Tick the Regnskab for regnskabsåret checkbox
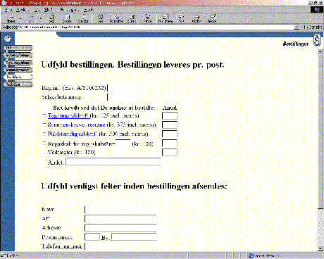324x259 pixels. tap(44, 143)
